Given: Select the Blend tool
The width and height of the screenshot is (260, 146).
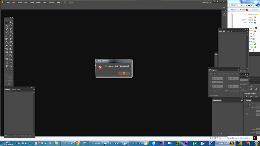Looking at the screenshot, I should point(11,56).
